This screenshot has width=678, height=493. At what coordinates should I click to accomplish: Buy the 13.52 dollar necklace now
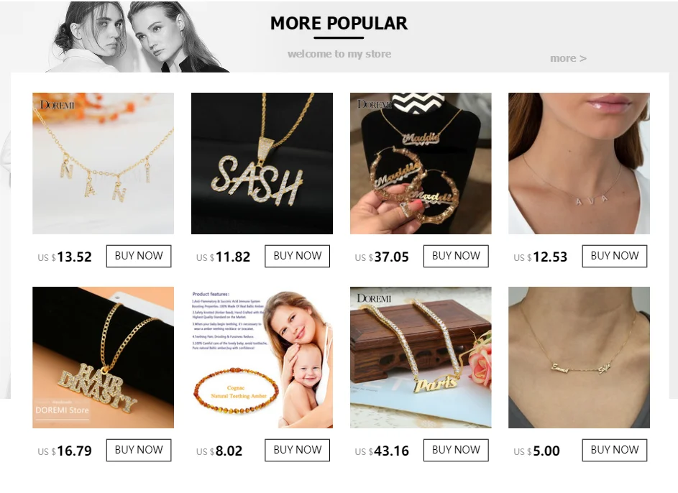pos(139,257)
